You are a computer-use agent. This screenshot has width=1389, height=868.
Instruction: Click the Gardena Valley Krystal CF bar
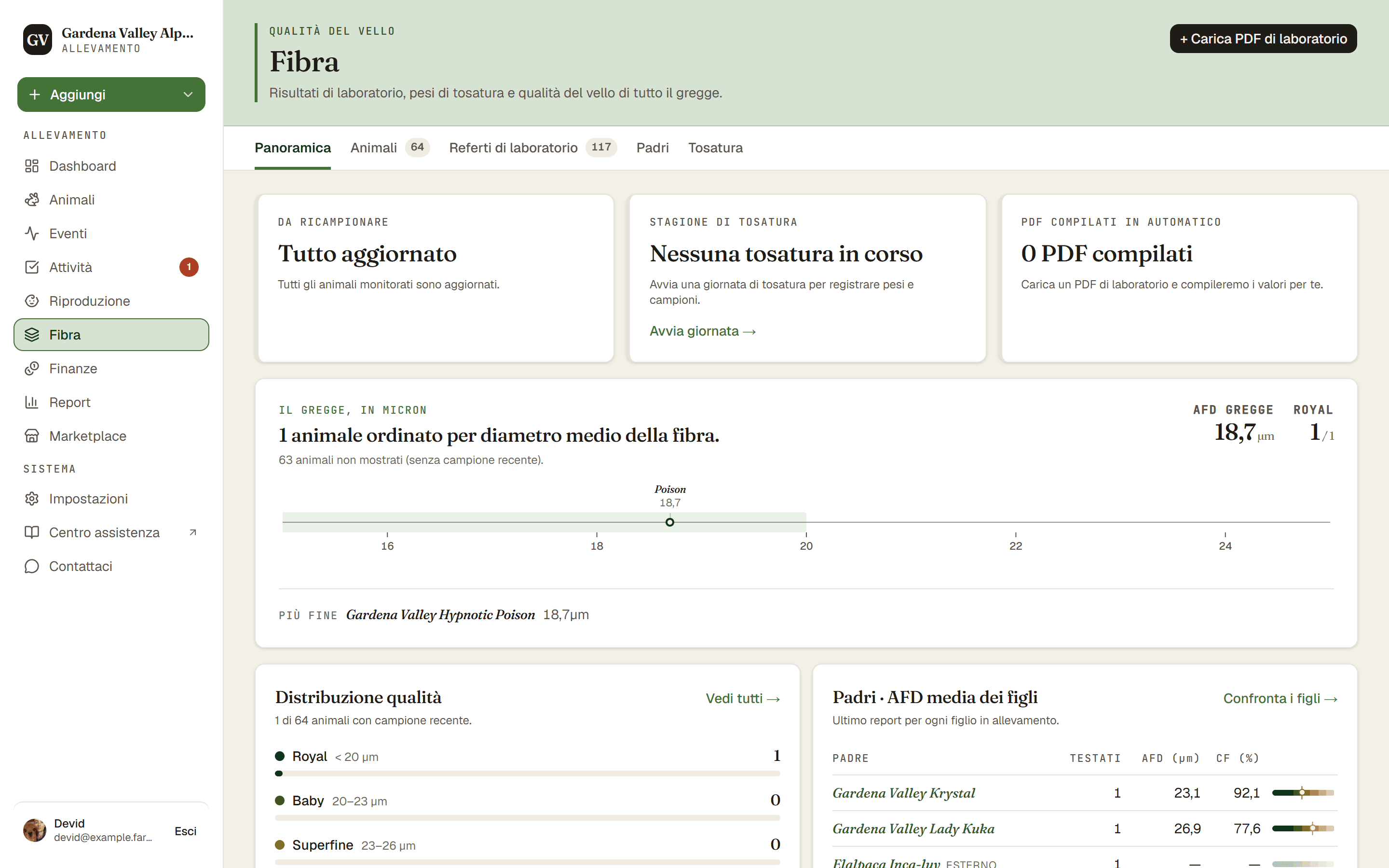1303,793
